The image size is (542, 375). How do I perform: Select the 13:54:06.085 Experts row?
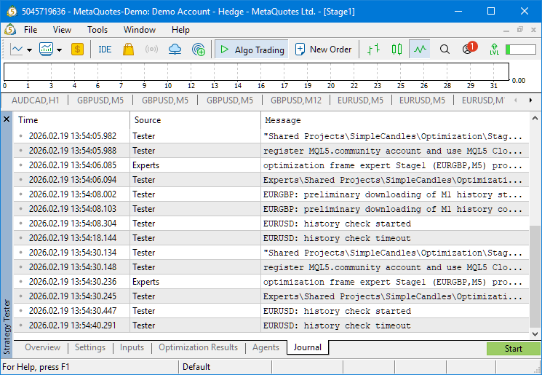tap(271, 165)
